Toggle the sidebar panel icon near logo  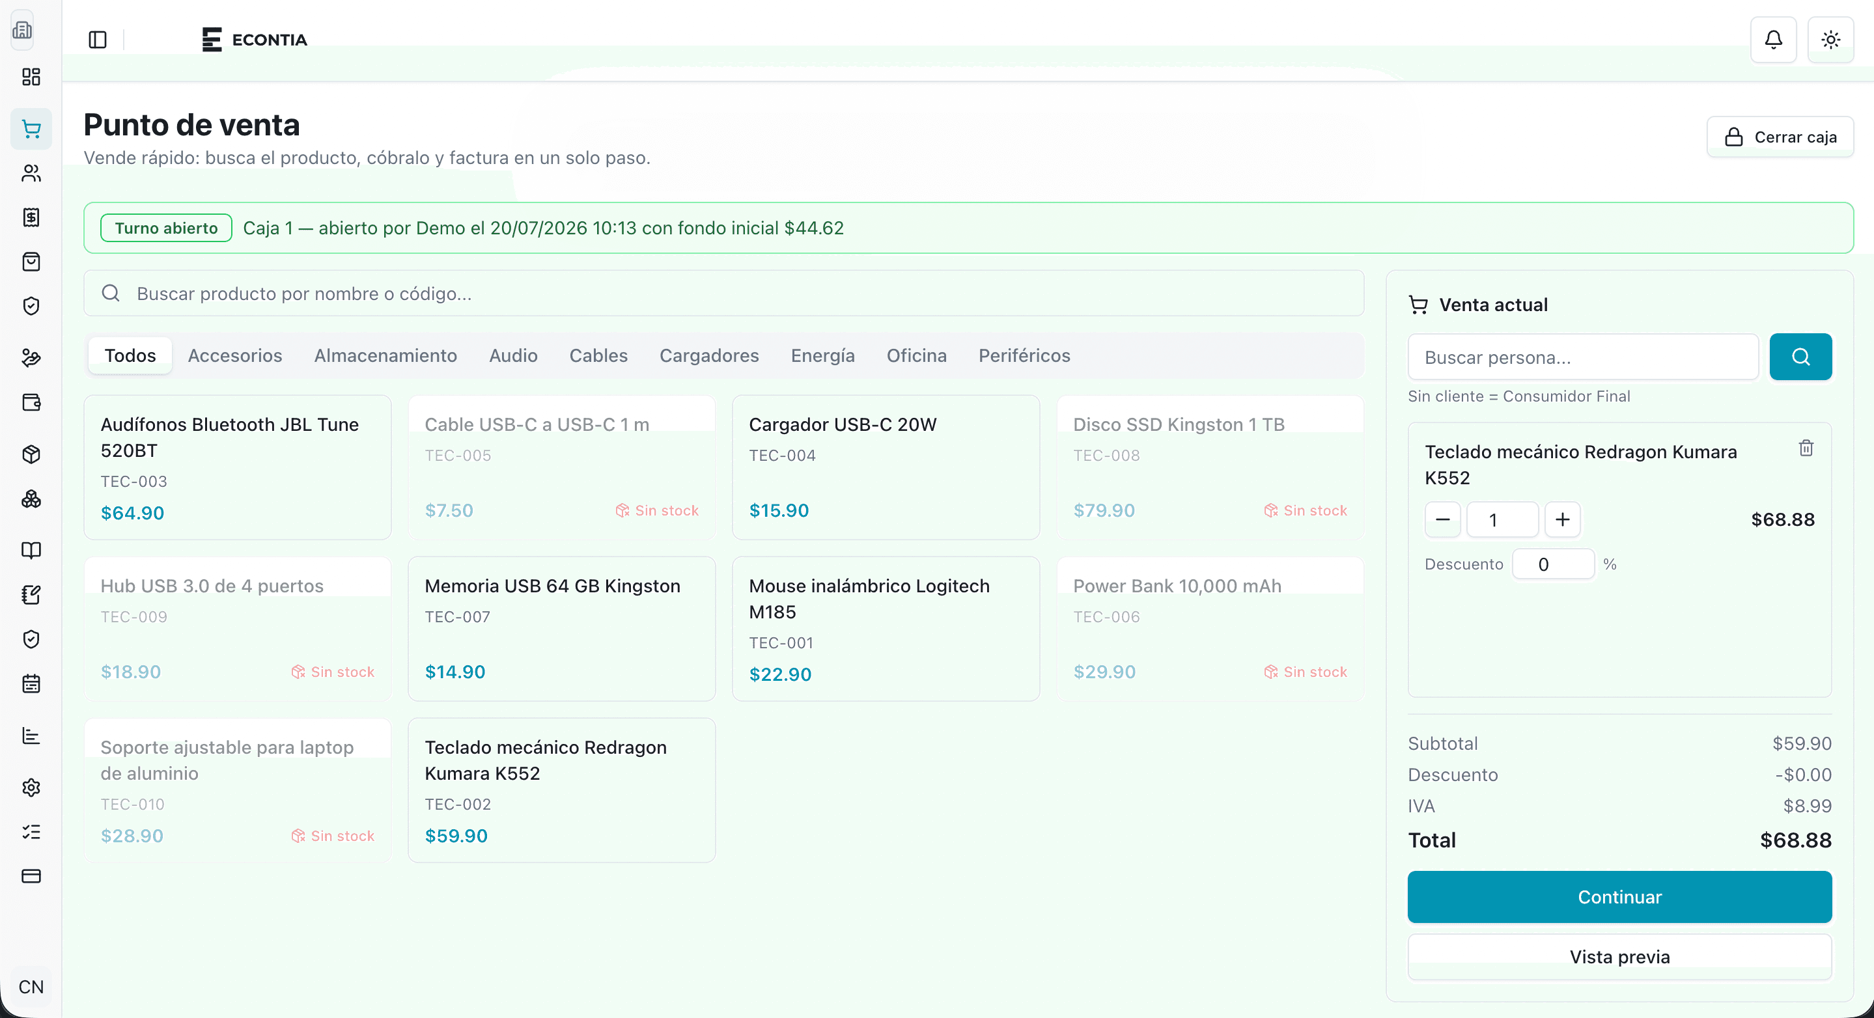98,40
